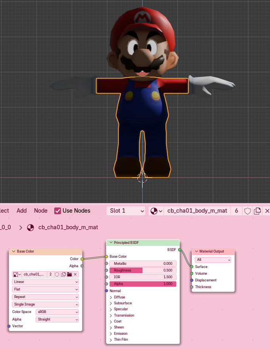Expand the Coat panel
Image resolution: width=270 pixels, height=349 pixels.
111,321
